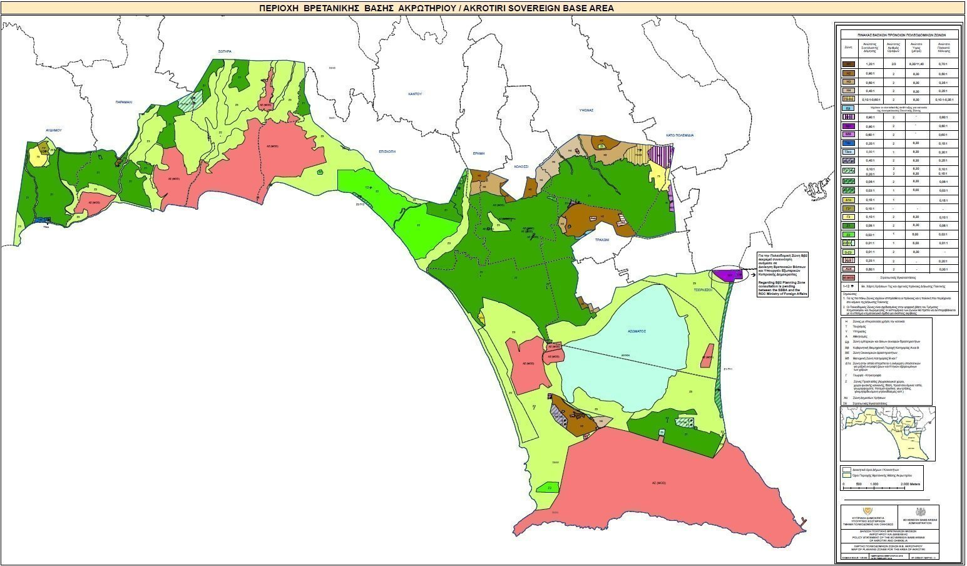Click the Republic of Cyprus emblem
Screen dimensions: 967x566
[867, 511]
